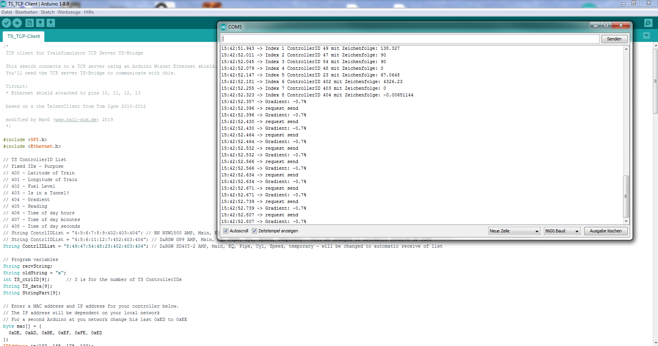The width and height of the screenshot is (658, 346).
Task: Open the Bearbeiten menu
Action: point(26,12)
